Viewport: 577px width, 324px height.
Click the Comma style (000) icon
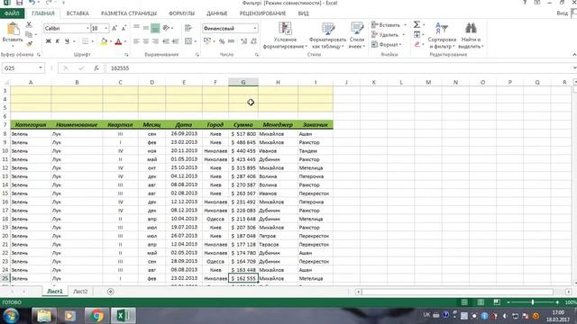[231, 41]
